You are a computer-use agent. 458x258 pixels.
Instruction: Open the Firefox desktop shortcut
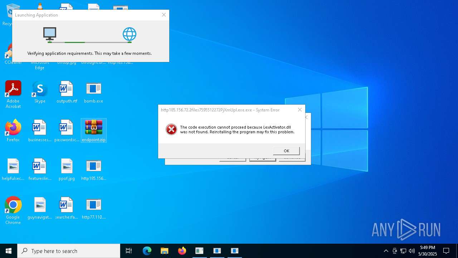[13, 131]
